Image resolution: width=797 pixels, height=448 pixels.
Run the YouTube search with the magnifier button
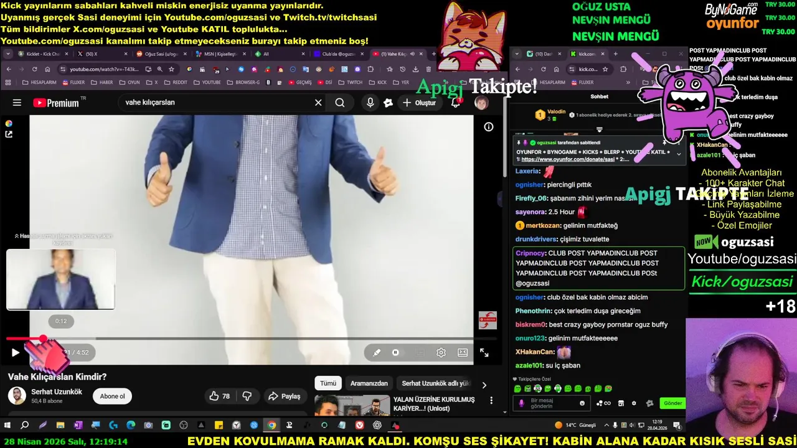coord(340,103)
